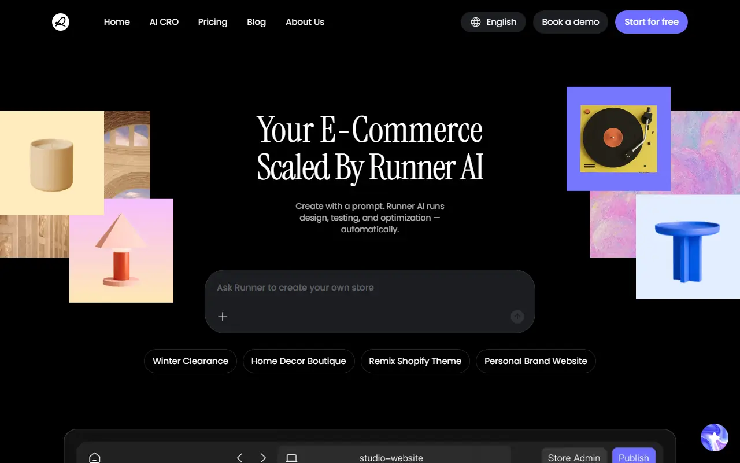Click the Book a demo button
740x463 pixels.
(x=570, y=21)
